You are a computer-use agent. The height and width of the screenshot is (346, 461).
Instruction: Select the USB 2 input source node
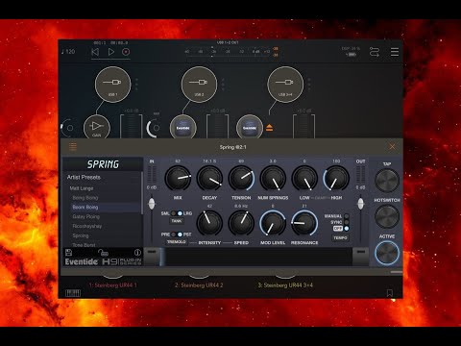pos(199,85)
